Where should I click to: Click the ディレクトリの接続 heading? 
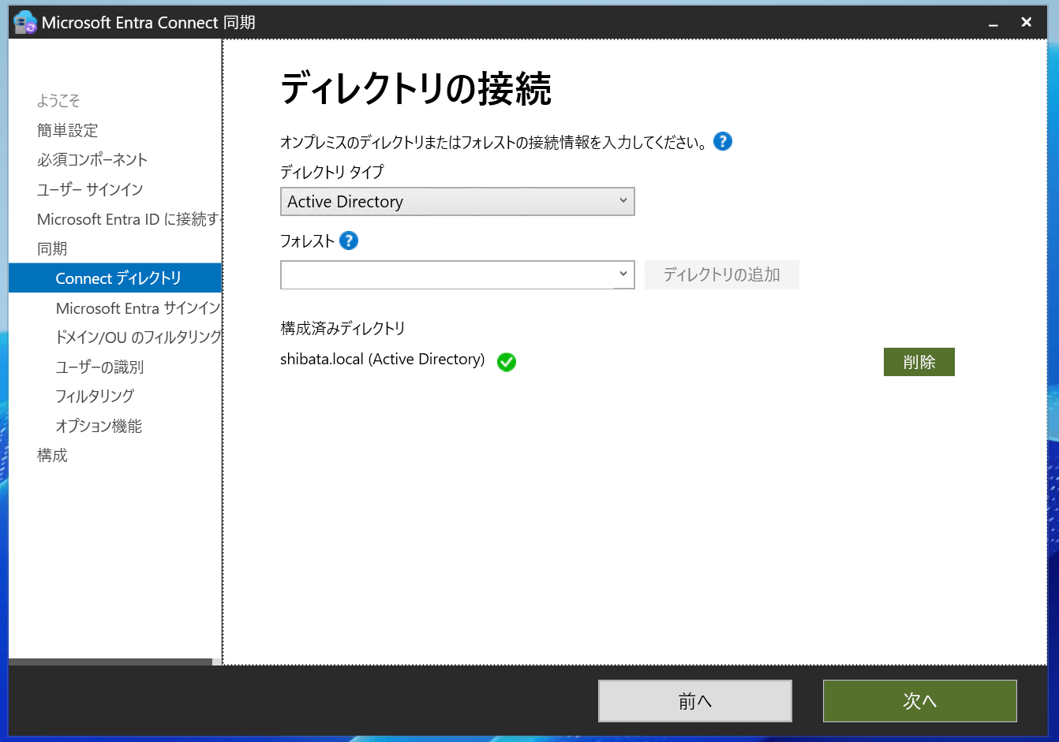point(416,88)
